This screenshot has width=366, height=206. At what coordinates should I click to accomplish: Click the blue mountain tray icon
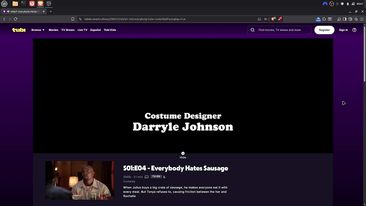[325, 4]
